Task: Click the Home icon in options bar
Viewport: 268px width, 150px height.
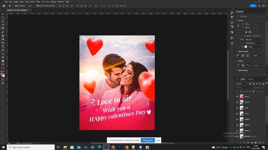Action: (x=4, y=6)
